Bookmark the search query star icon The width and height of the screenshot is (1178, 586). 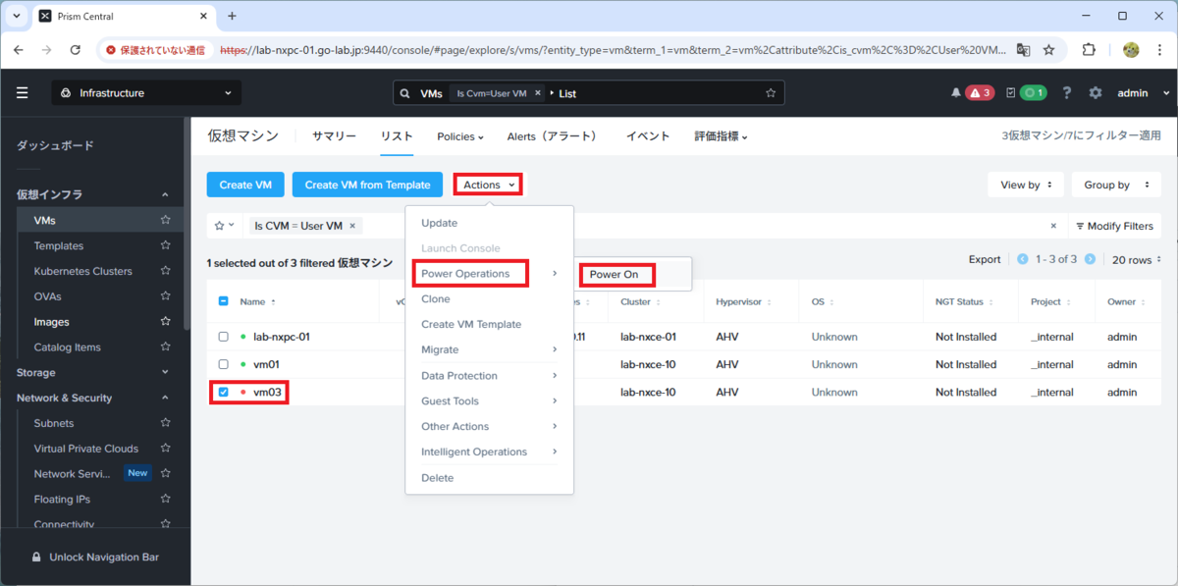click(x=771, y=93)
